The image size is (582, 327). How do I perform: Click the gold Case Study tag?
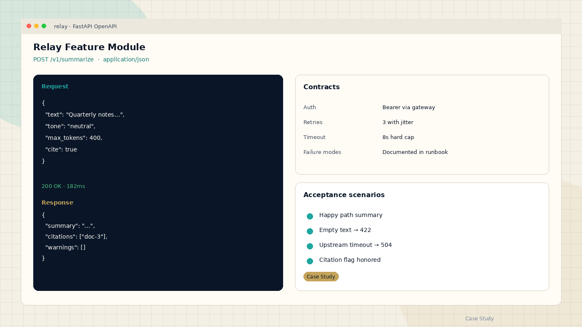321,277
